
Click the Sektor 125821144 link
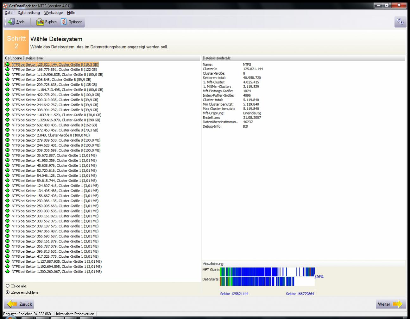point(234,294)
